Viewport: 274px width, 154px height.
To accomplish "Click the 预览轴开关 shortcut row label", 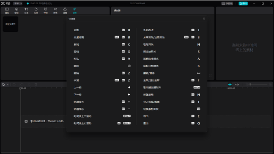I will (150, 52).
